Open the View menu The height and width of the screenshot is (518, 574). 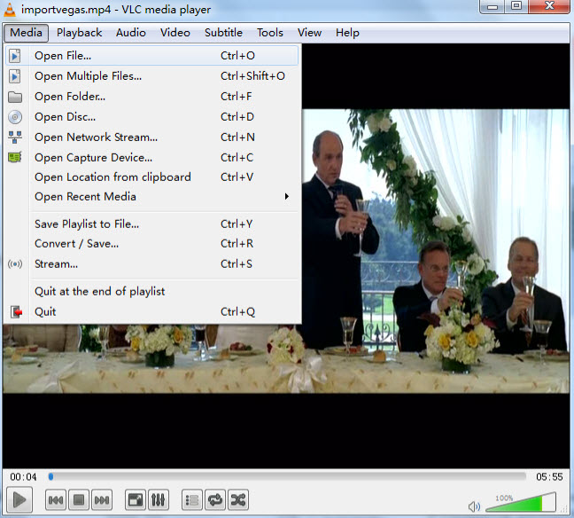pyautogui.click(x=309, y=33)
